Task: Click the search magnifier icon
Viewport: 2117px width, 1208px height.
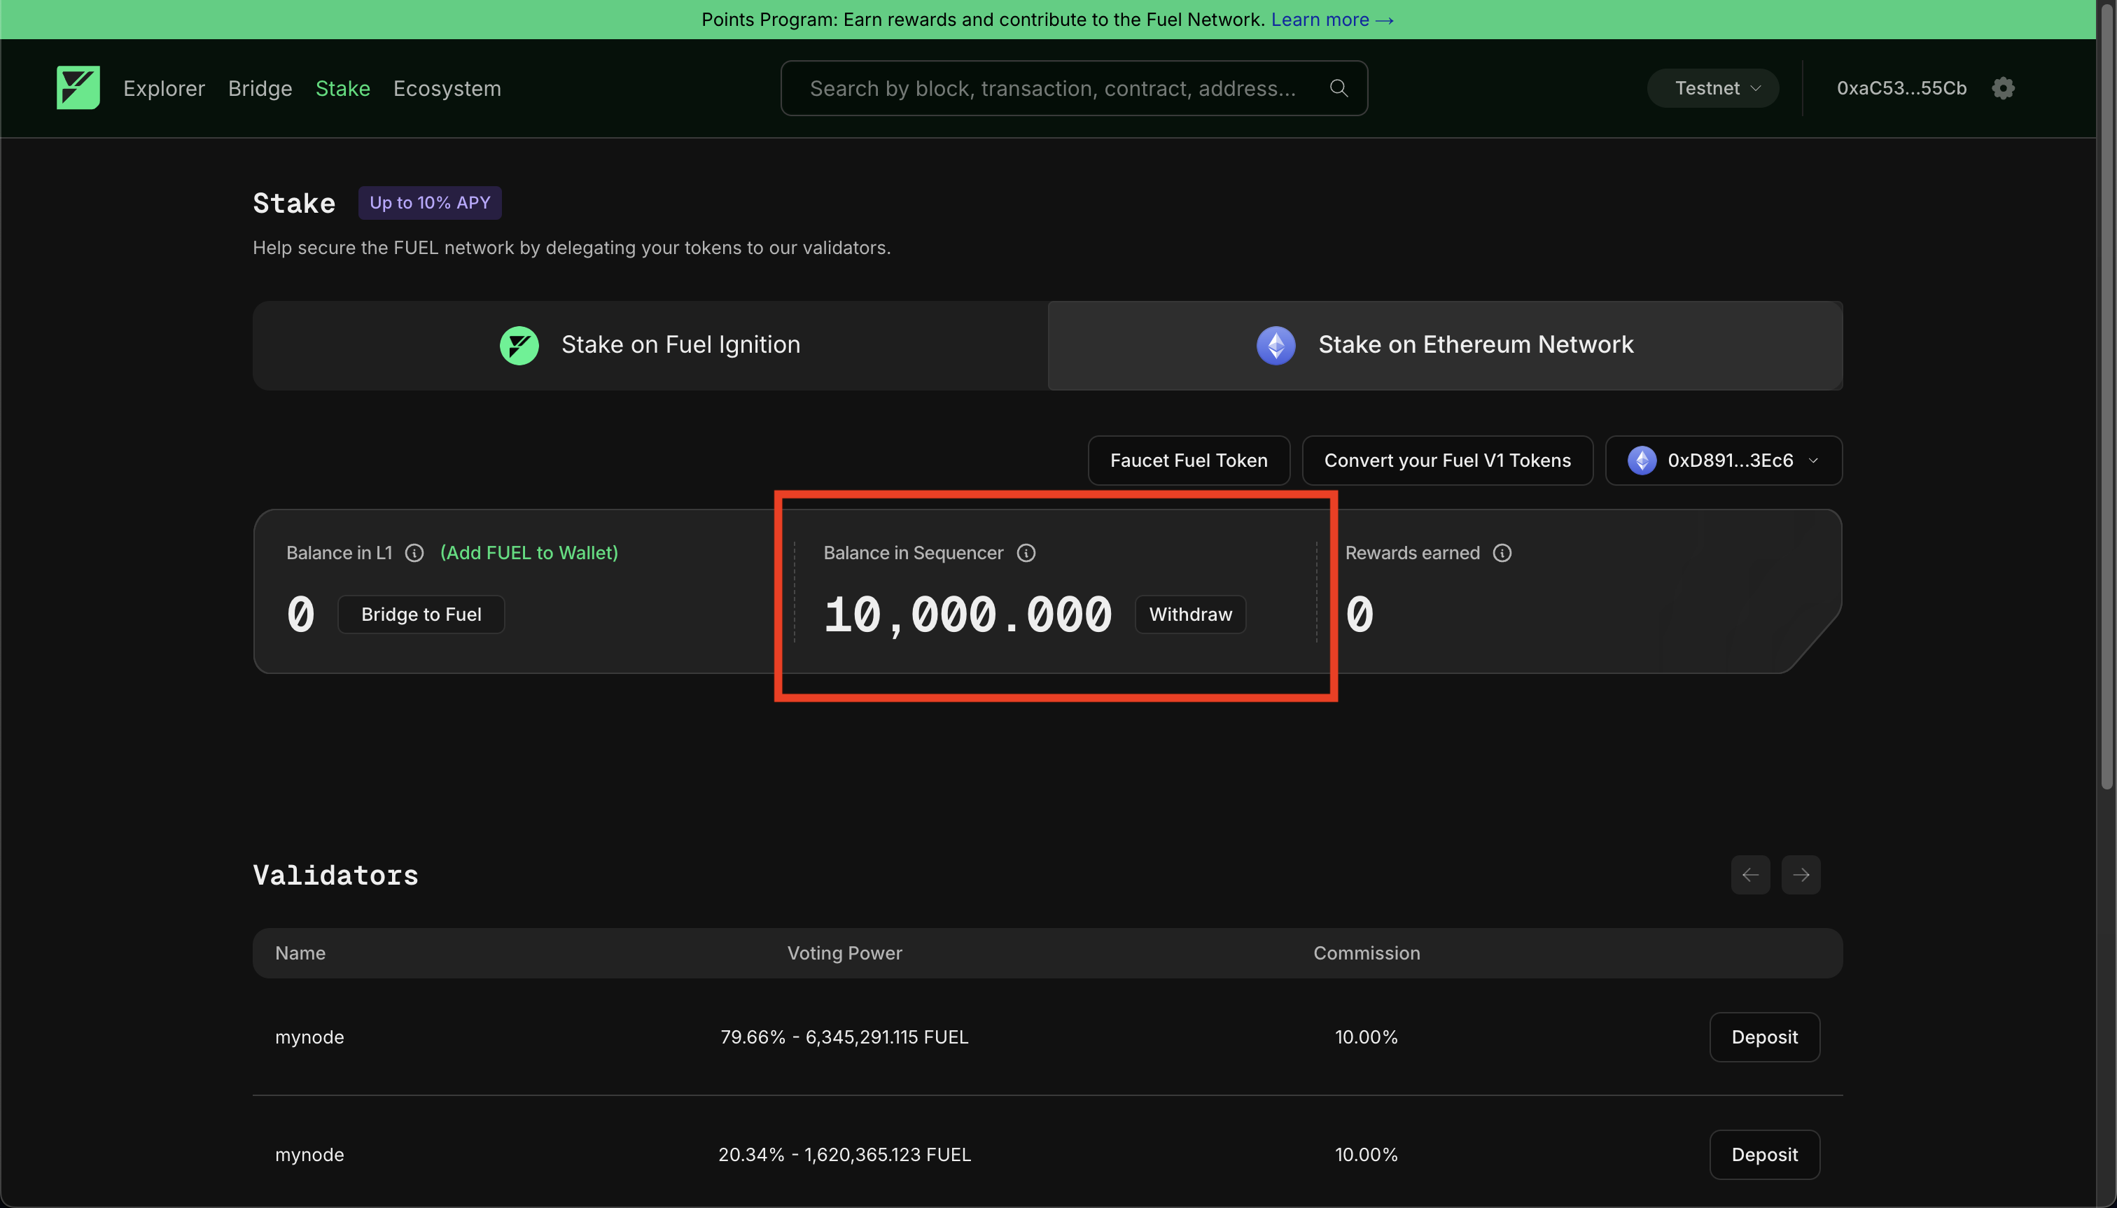Action: [1338, 88]
